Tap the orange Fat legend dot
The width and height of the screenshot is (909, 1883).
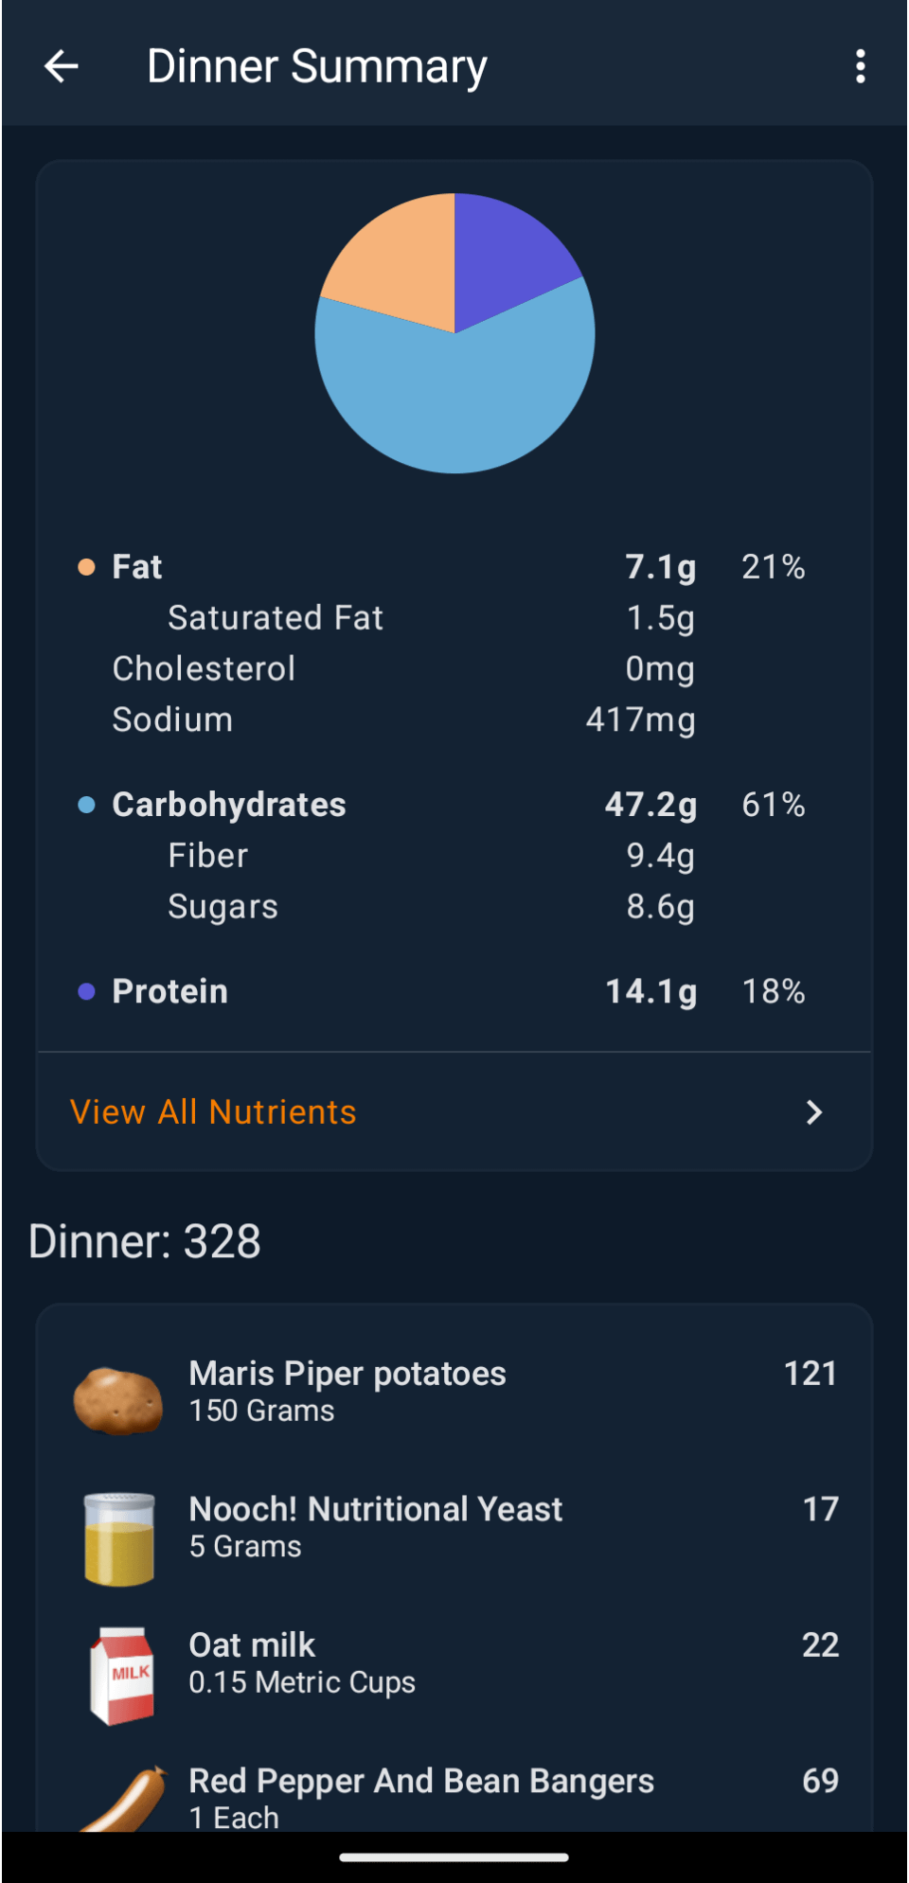[86, 567]
